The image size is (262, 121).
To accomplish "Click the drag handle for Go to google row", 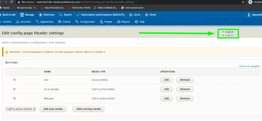I will pos(14,89).
